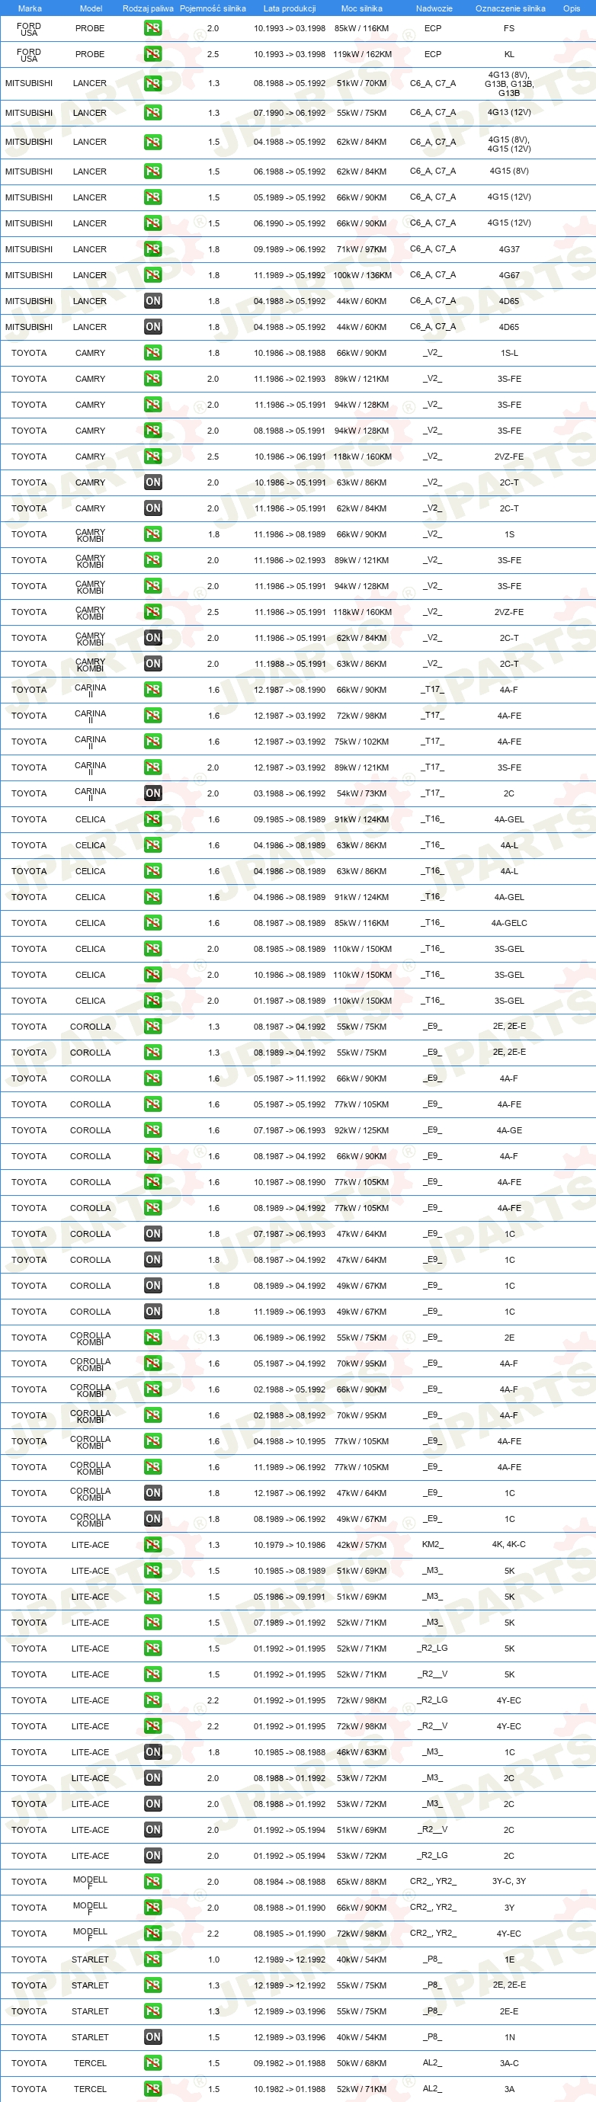This screenshot has width=596, height=2102.
Task: Click petrol icon in Tercel 52kW / 71KM row
Action: tap(152, 2089)
